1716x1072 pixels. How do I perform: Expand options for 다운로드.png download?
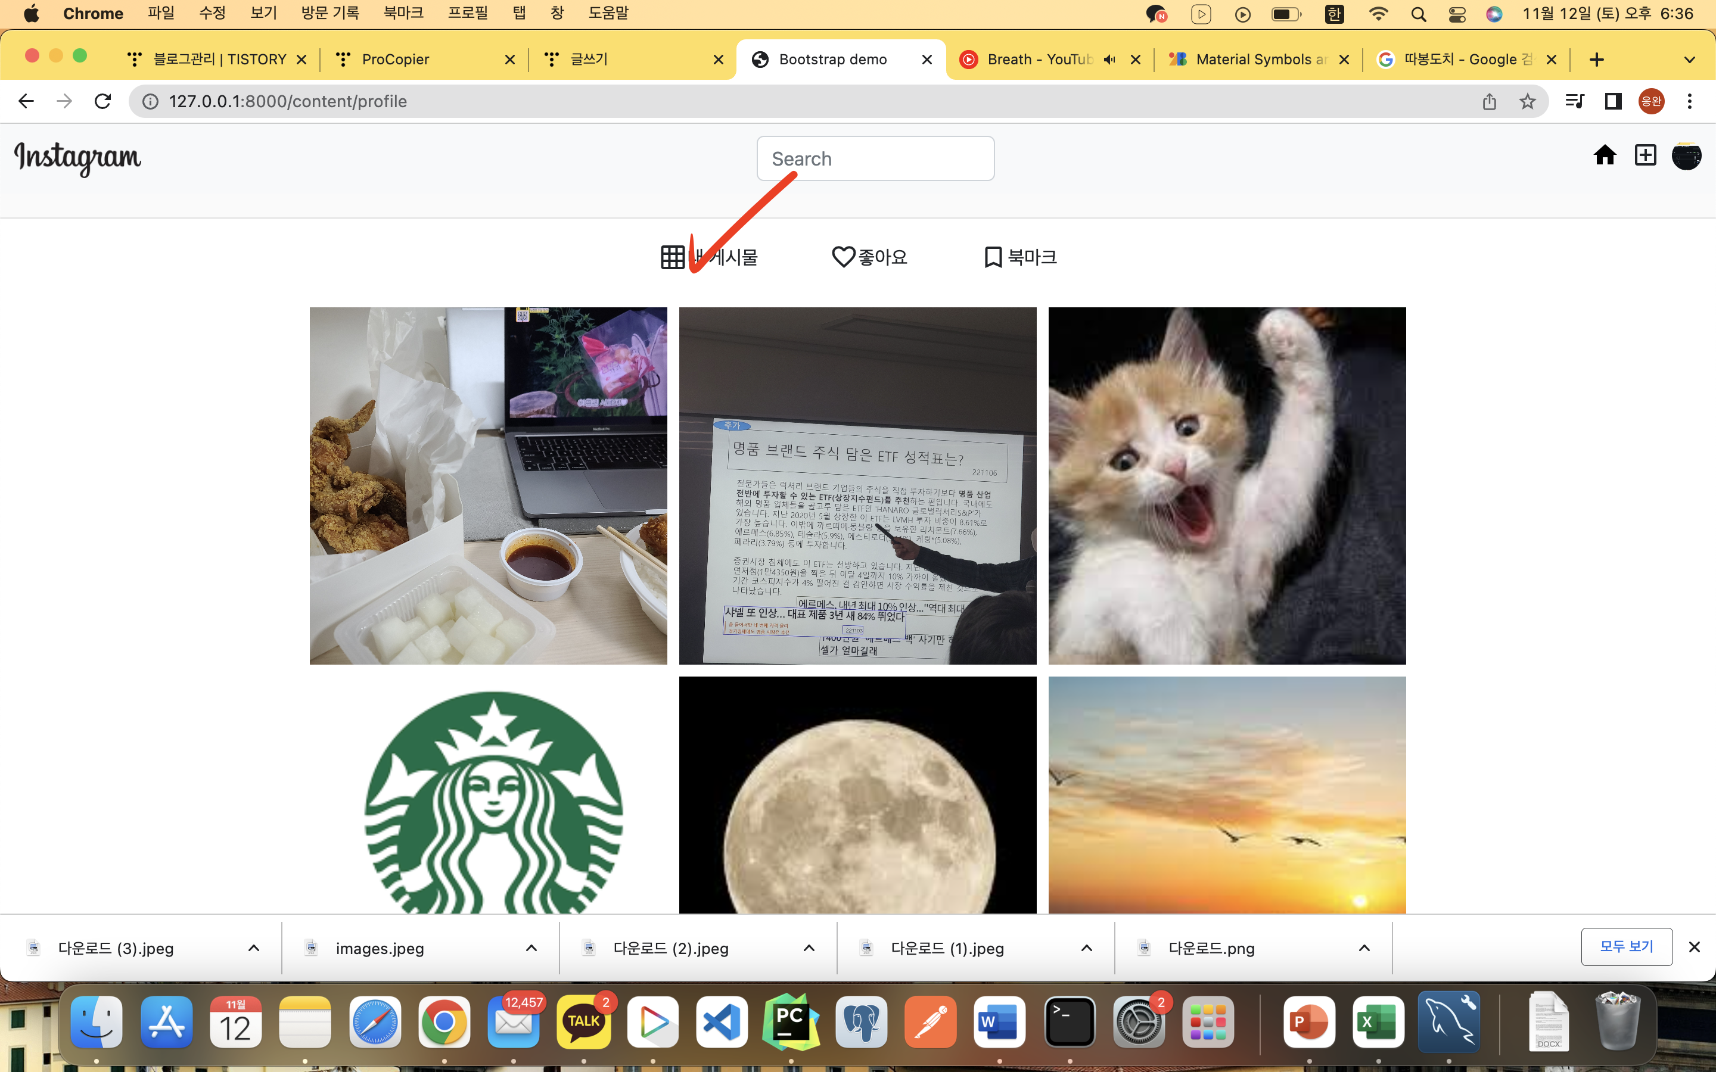coord(1364,948)
